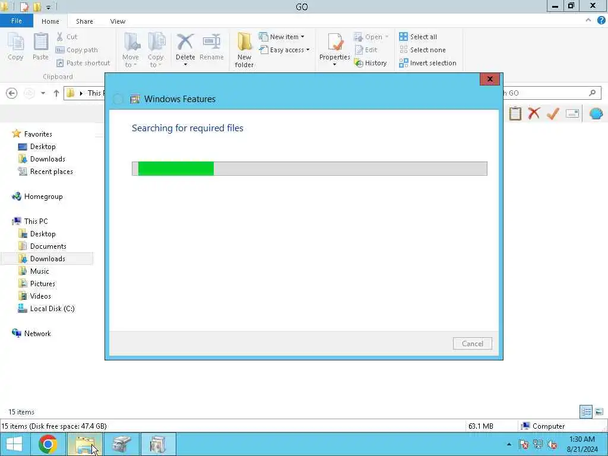608x456 pixels.
Task: Click Cancel in Windows Features dialog
Action: [472, 344]
